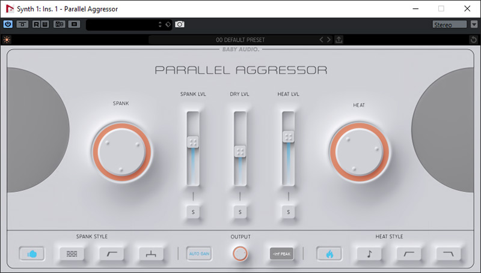Viewport: 481px width, 273px height.
Task: Click the sun icon left of preset bar
Action: (7, 40)
